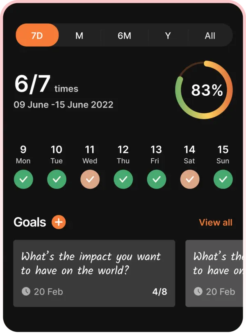Toggle Thursday 12 green checkmark
The height and width of the screenshot is (335, 246).
123,179
